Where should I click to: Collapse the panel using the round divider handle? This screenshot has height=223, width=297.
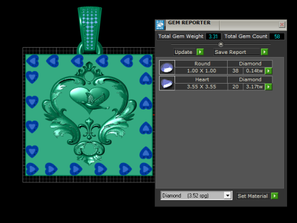pyautogui.click(x=221, y=44)
